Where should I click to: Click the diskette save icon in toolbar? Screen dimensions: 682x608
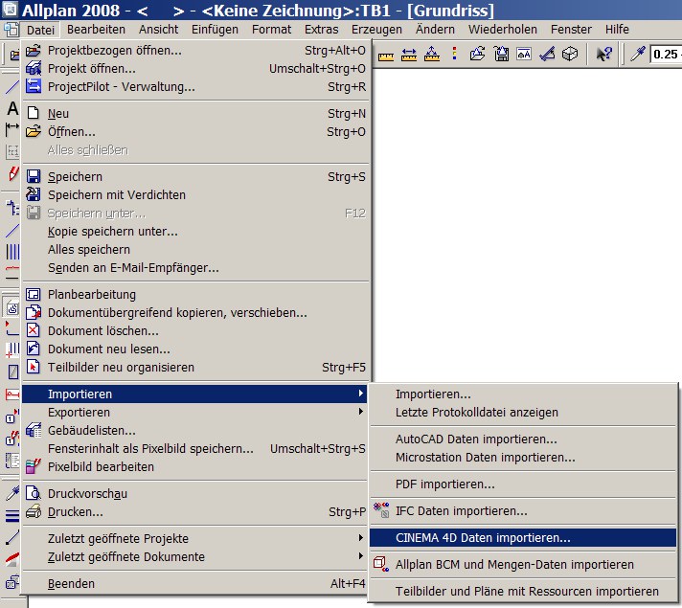tap(500, 55)
